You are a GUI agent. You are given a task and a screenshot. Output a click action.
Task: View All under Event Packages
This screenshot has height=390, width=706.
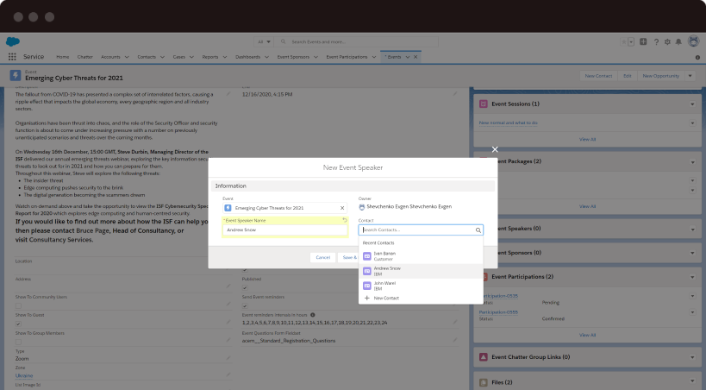(587, 206)
